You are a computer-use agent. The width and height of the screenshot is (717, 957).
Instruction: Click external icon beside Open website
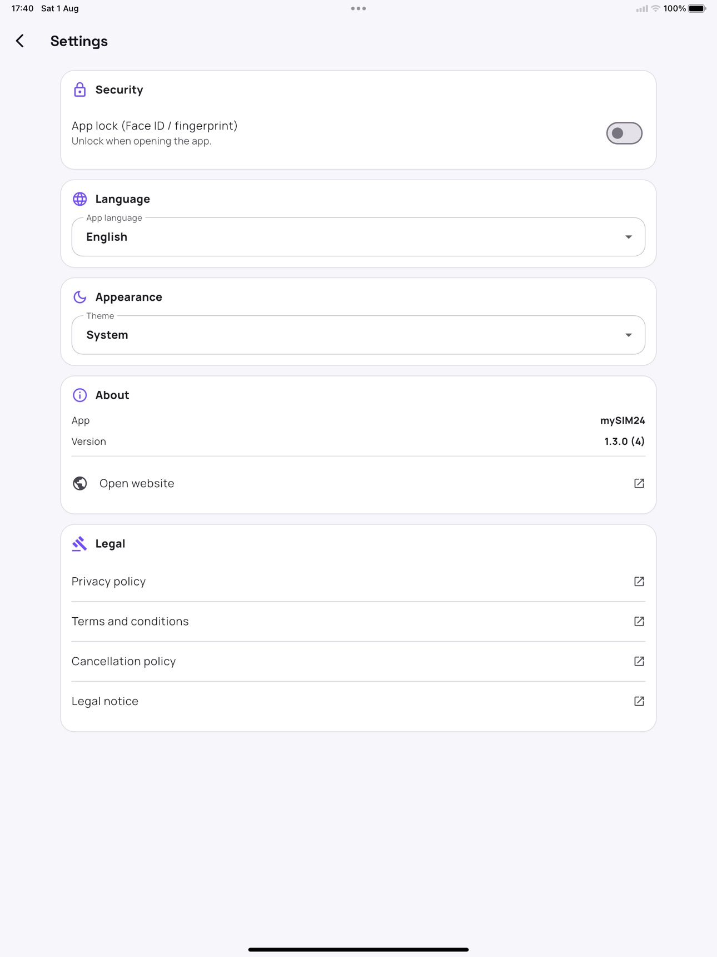pos(639,483)
